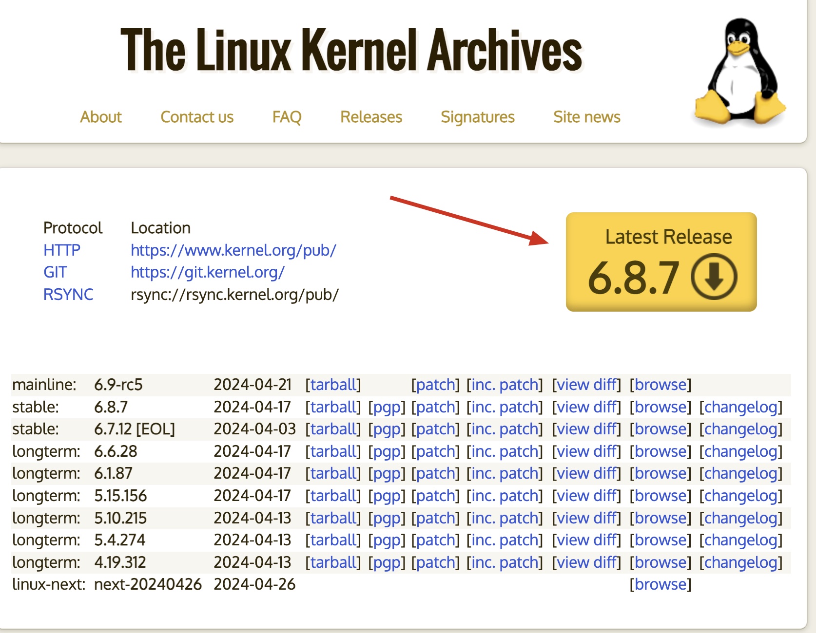The image size is (816, 633).
Task: Open inc. patch for 6.7.12 [EOL]
Action: click(505, 429)
